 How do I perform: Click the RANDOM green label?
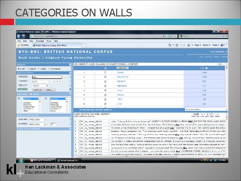23,89
